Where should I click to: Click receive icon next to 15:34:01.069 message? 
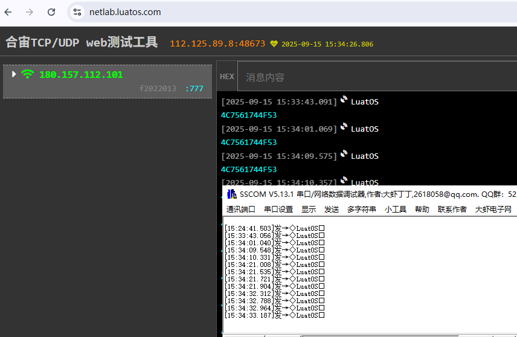344,126
